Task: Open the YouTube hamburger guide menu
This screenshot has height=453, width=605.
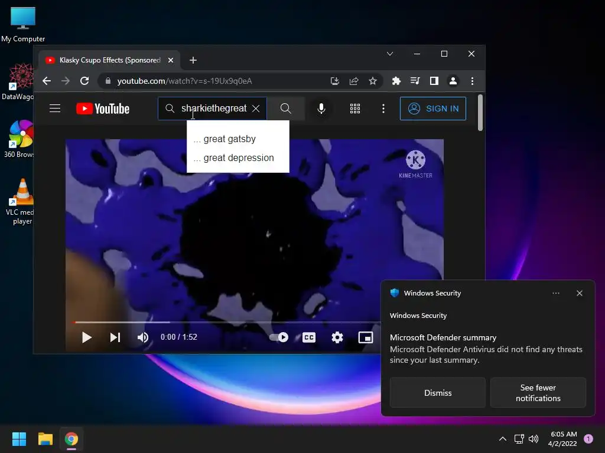Action: coord(55,109)
